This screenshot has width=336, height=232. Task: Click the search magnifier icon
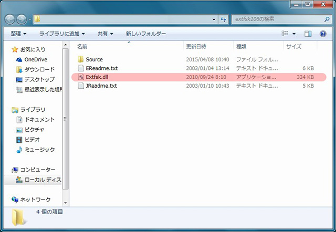(327, 19)
